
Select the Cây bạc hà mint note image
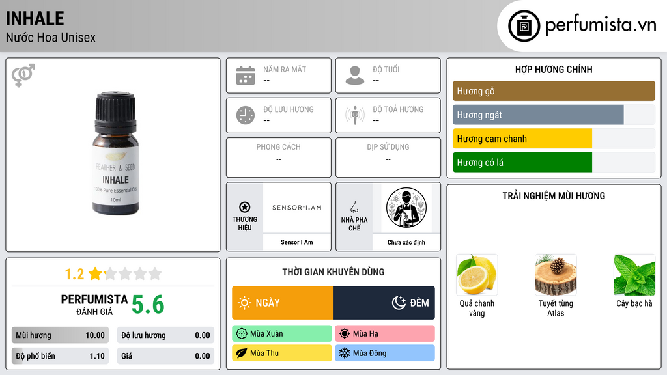pos(634,275)
